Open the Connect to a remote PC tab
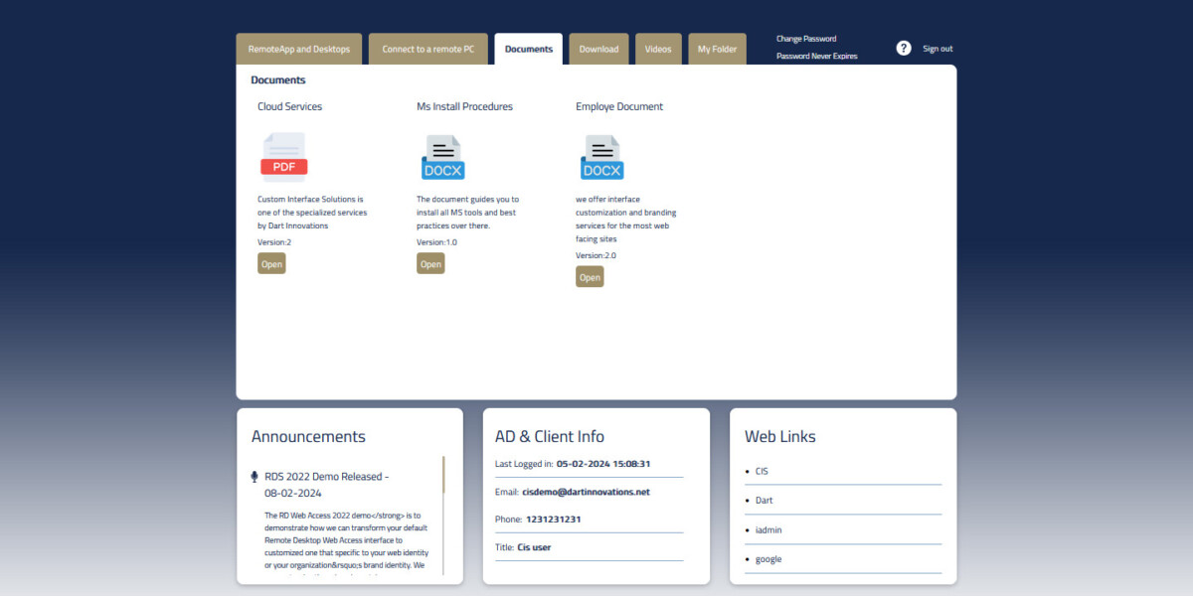The image size is (1193, 596). click(x=428, y=50)
